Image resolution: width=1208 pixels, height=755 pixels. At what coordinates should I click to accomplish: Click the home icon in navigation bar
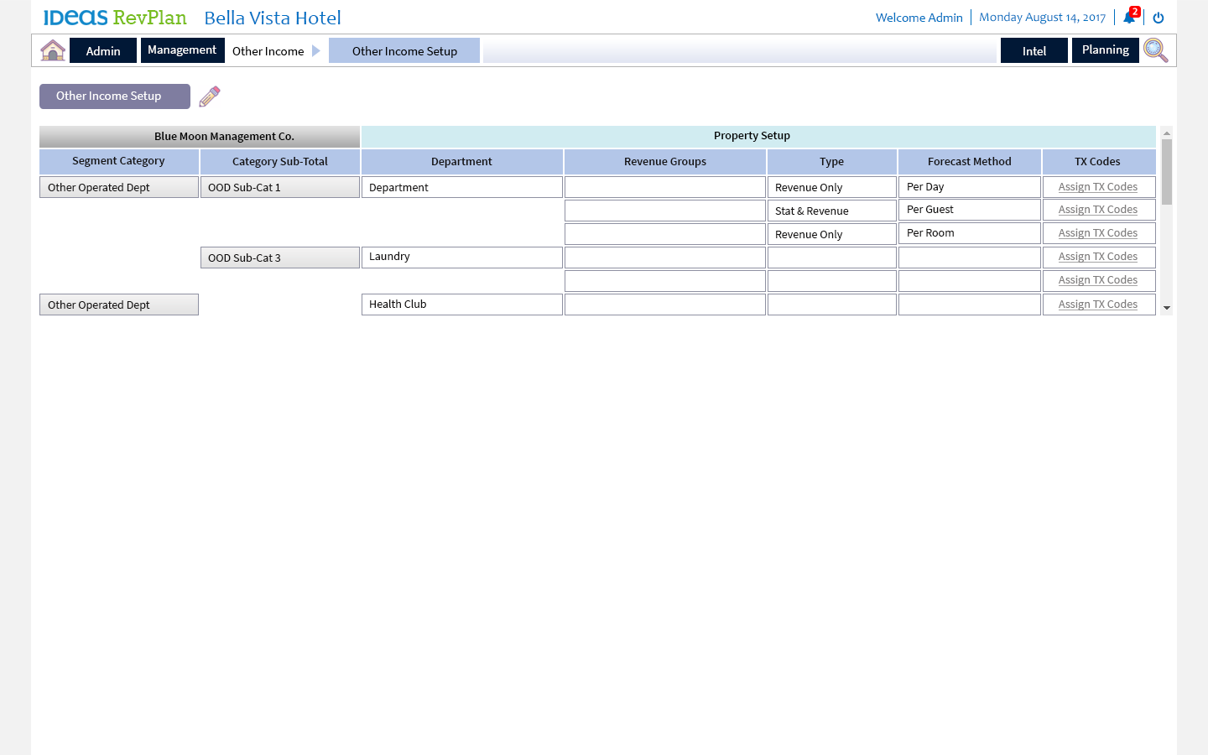[x=53, y=50]
